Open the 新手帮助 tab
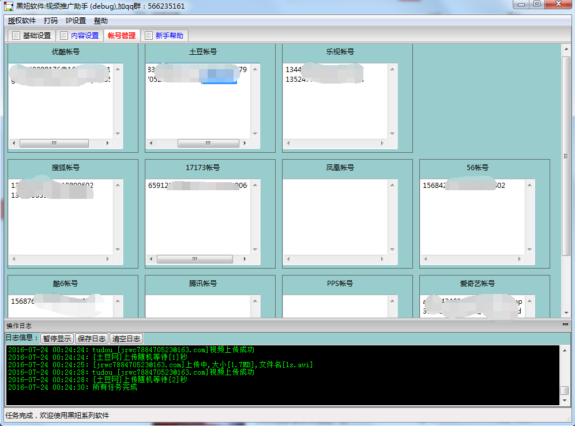The image size is (575, 426). 164,36
